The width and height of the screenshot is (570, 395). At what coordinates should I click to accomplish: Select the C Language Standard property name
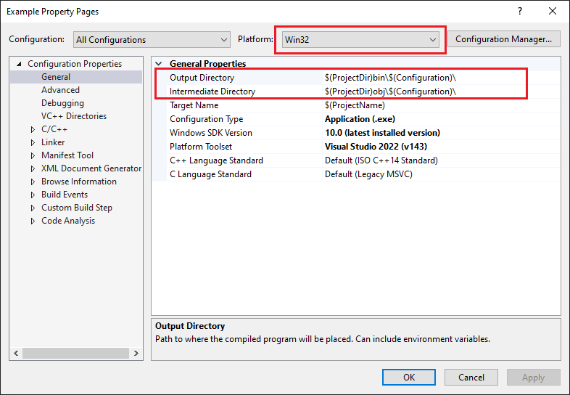[210, 174]
